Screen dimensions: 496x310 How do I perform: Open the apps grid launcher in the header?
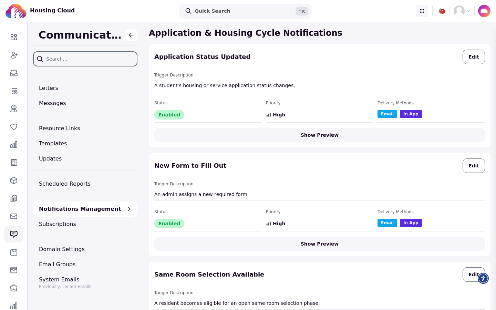pyautogui.click(x=422, y=11)
